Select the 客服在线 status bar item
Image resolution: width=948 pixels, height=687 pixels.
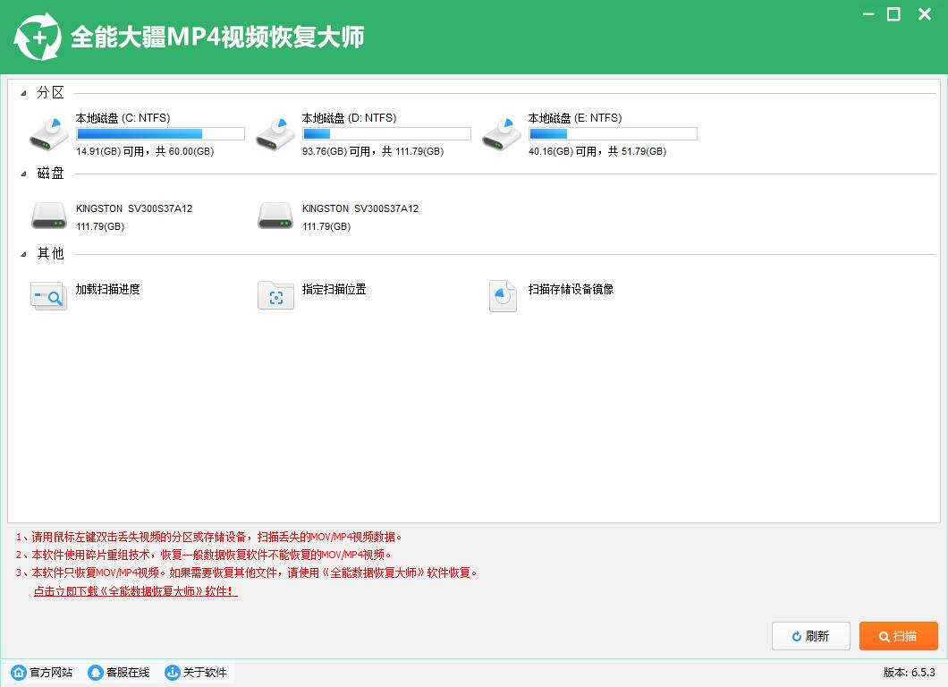click(118, 672)
